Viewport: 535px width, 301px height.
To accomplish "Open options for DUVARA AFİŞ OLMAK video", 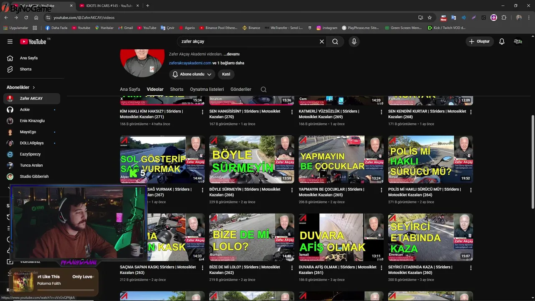I will (382, 268).
